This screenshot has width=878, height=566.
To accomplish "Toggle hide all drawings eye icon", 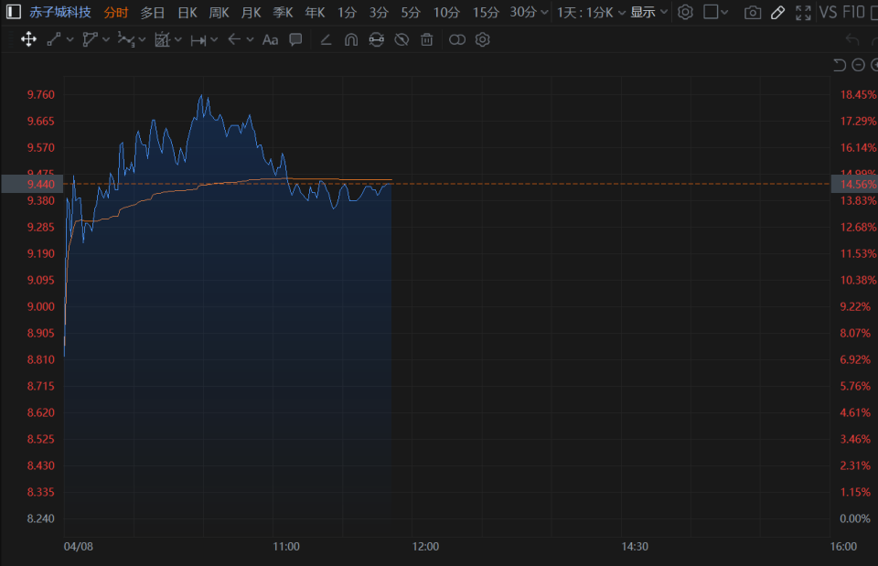I will (402, 39).
